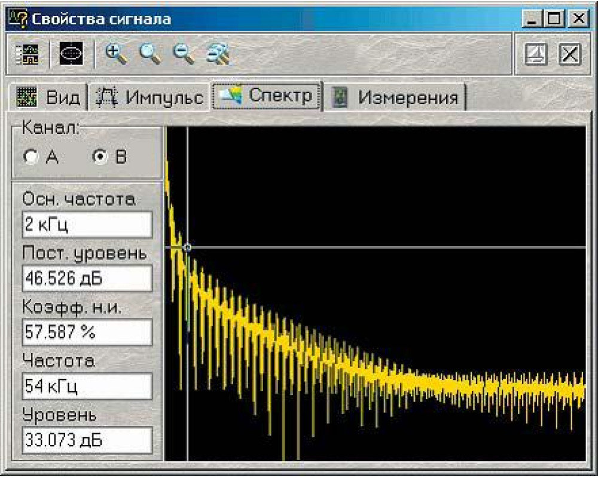
Task: Select channel B radio button
Action: [x=100, y=157]
